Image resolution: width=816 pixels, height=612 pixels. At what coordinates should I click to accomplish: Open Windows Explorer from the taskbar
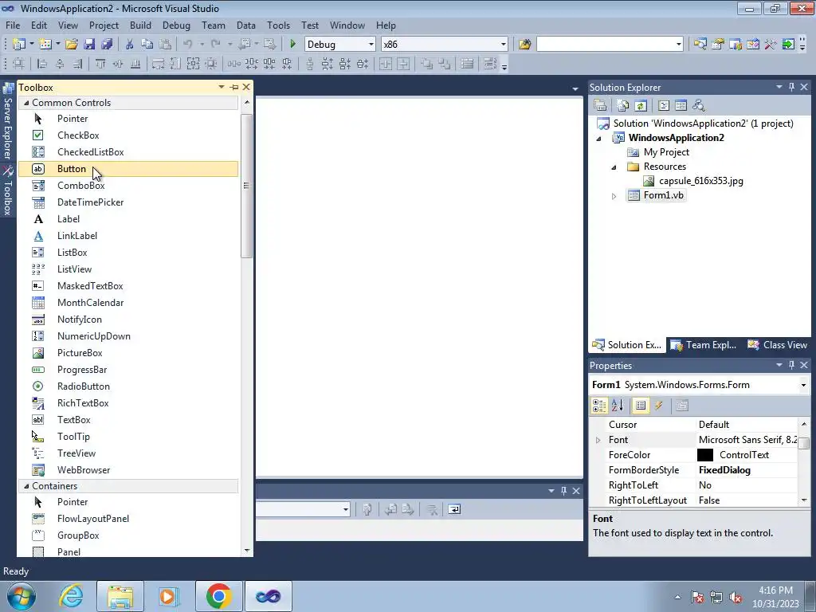point(120,596)
